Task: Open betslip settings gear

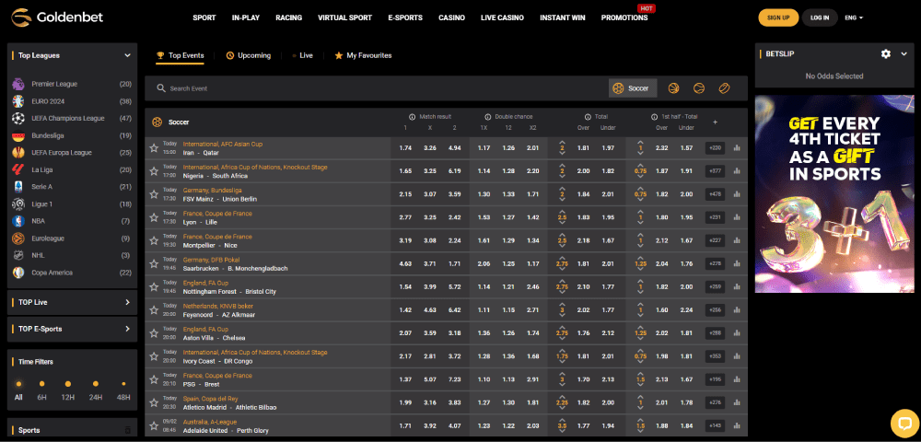Action: point(886,54)
